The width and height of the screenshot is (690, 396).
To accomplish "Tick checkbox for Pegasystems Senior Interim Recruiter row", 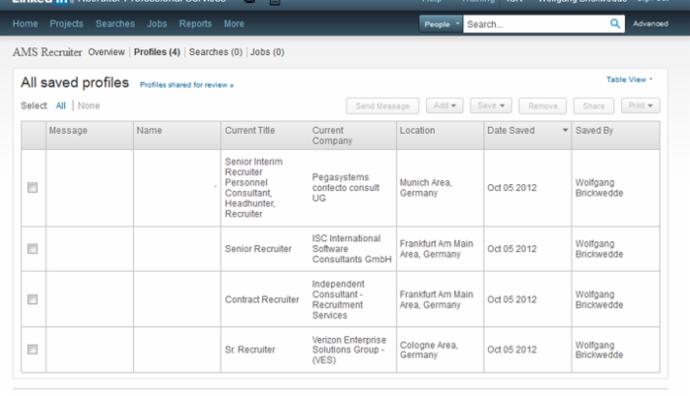I will [33, 187].
